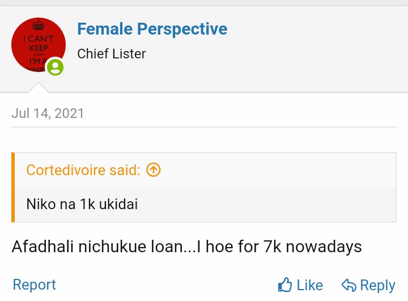Click the orange up-arrow circle in quote

tap(154, 169)
